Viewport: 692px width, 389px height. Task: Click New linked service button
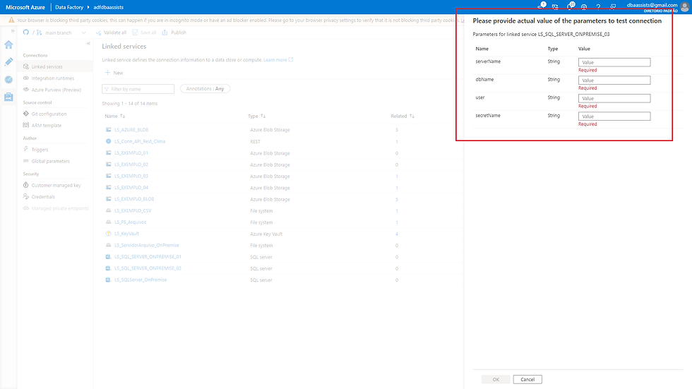pyautogui.click(x=114, y=73)
